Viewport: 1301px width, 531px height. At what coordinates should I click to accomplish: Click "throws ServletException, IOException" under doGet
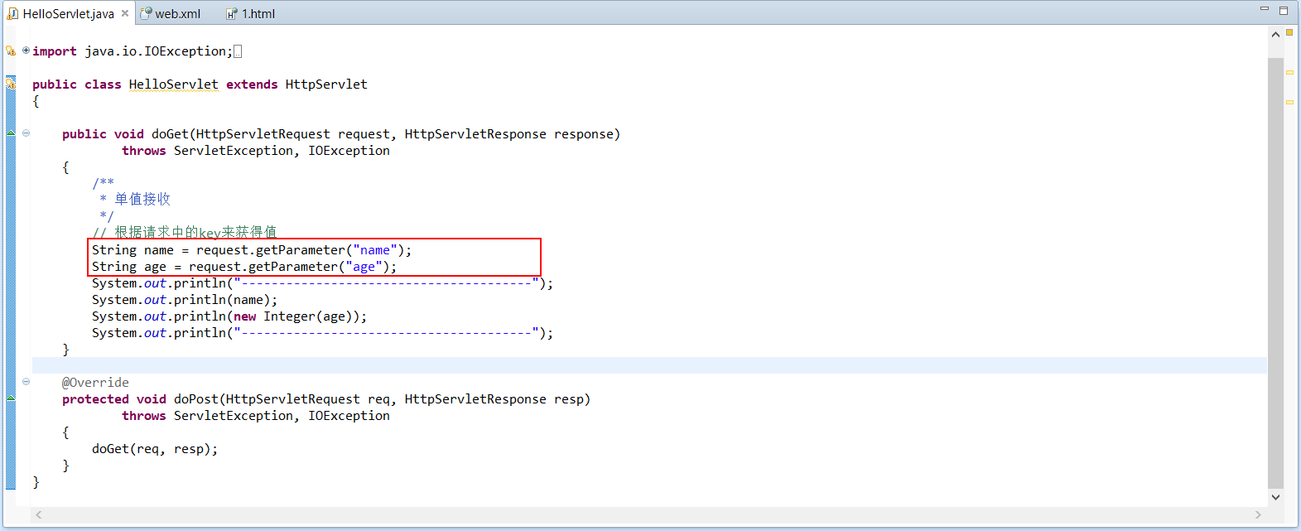256,151
